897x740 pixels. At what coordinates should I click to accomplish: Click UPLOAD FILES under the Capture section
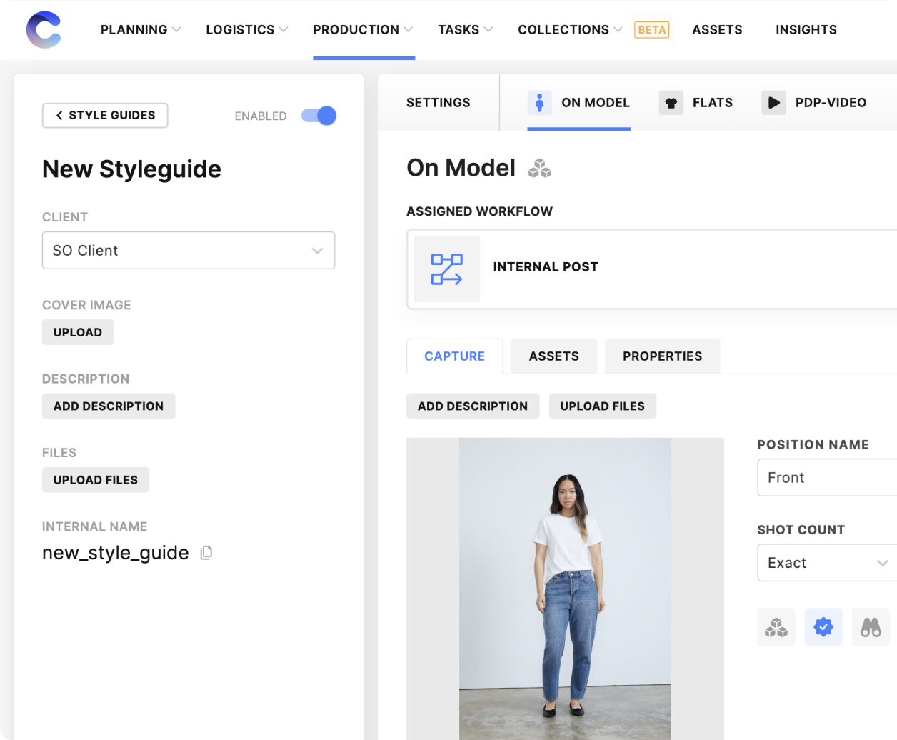(602, 406)
